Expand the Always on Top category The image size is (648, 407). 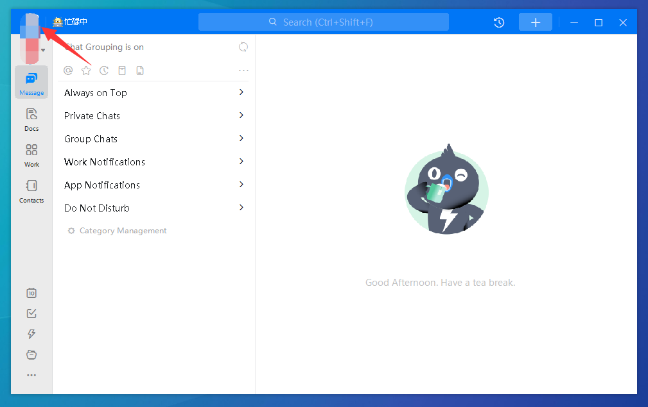[153, 93]
